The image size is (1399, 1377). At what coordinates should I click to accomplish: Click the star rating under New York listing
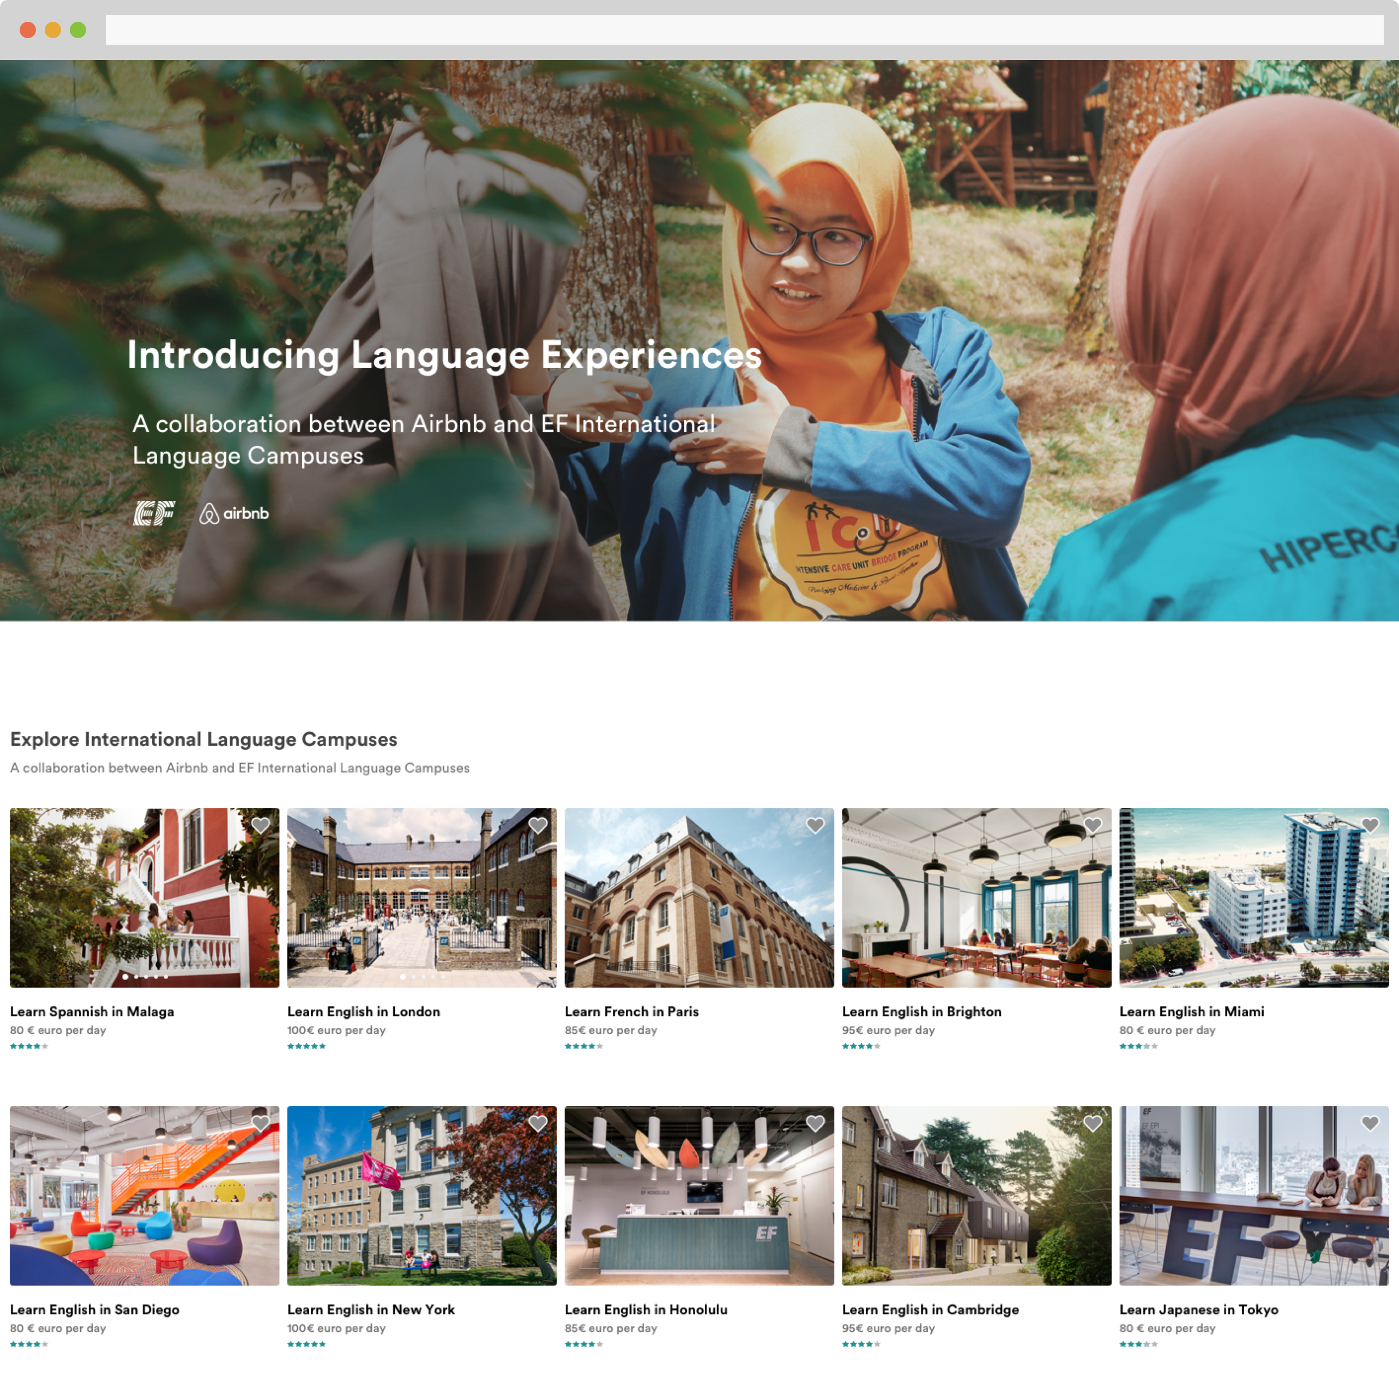[x=306, y=1344]
